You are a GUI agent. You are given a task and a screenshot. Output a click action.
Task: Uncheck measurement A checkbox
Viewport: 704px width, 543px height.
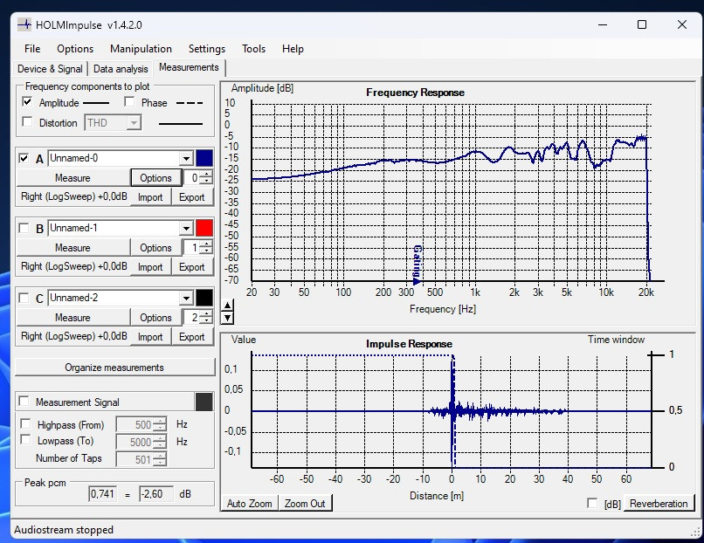(24, 158)
